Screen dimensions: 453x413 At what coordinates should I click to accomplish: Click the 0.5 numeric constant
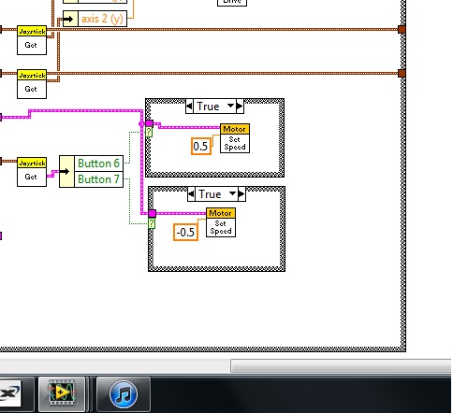(201, 146)
